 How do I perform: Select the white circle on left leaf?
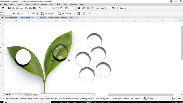(23, 57)
